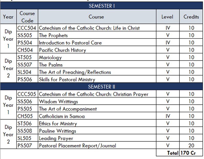
Task: Click Pastoral Placement Report/Journal course
Action: coord(77,146)
